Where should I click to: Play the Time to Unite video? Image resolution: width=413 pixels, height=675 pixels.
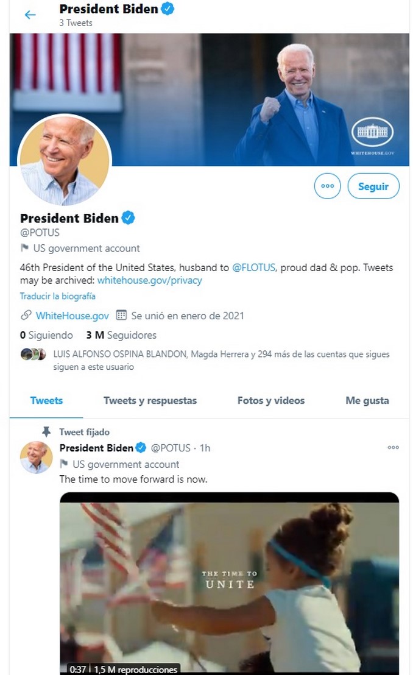(229, 582)
